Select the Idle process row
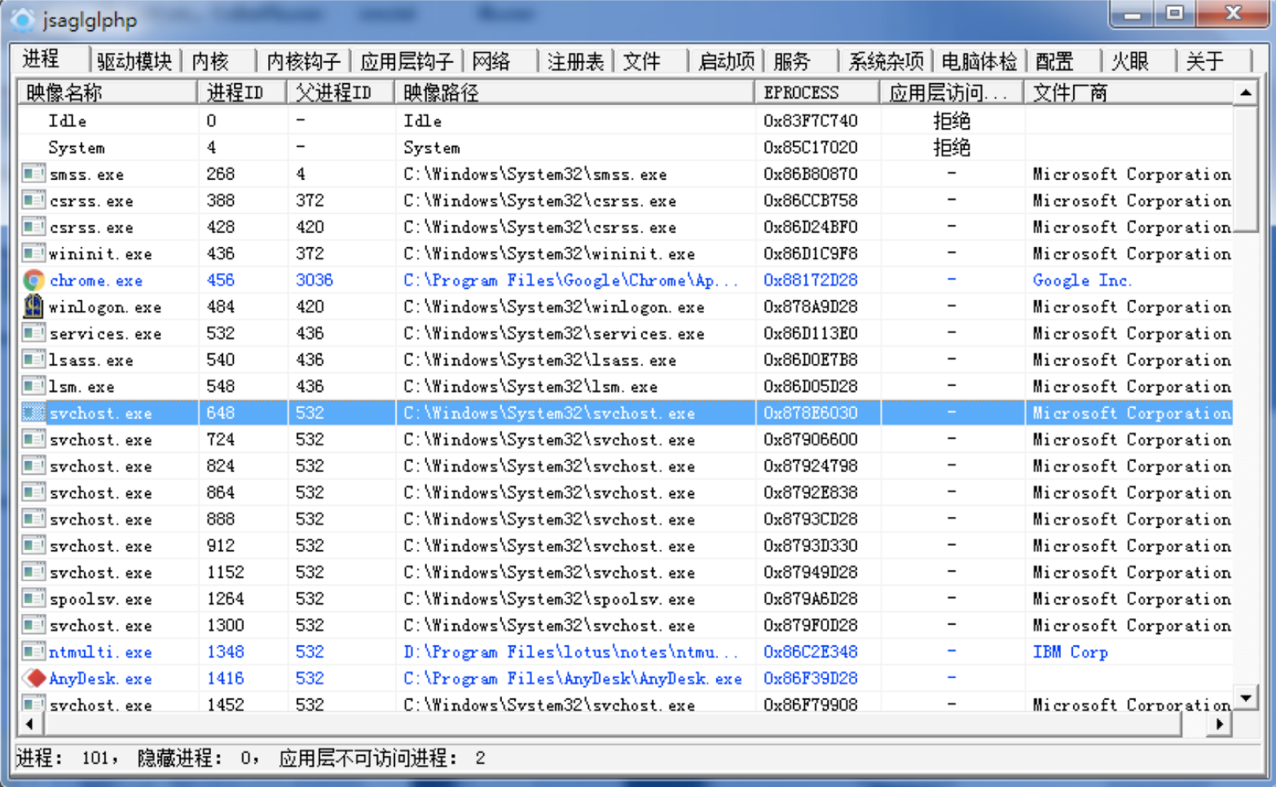The height and width of the screenshot is (787, 1276). [625, 121]
